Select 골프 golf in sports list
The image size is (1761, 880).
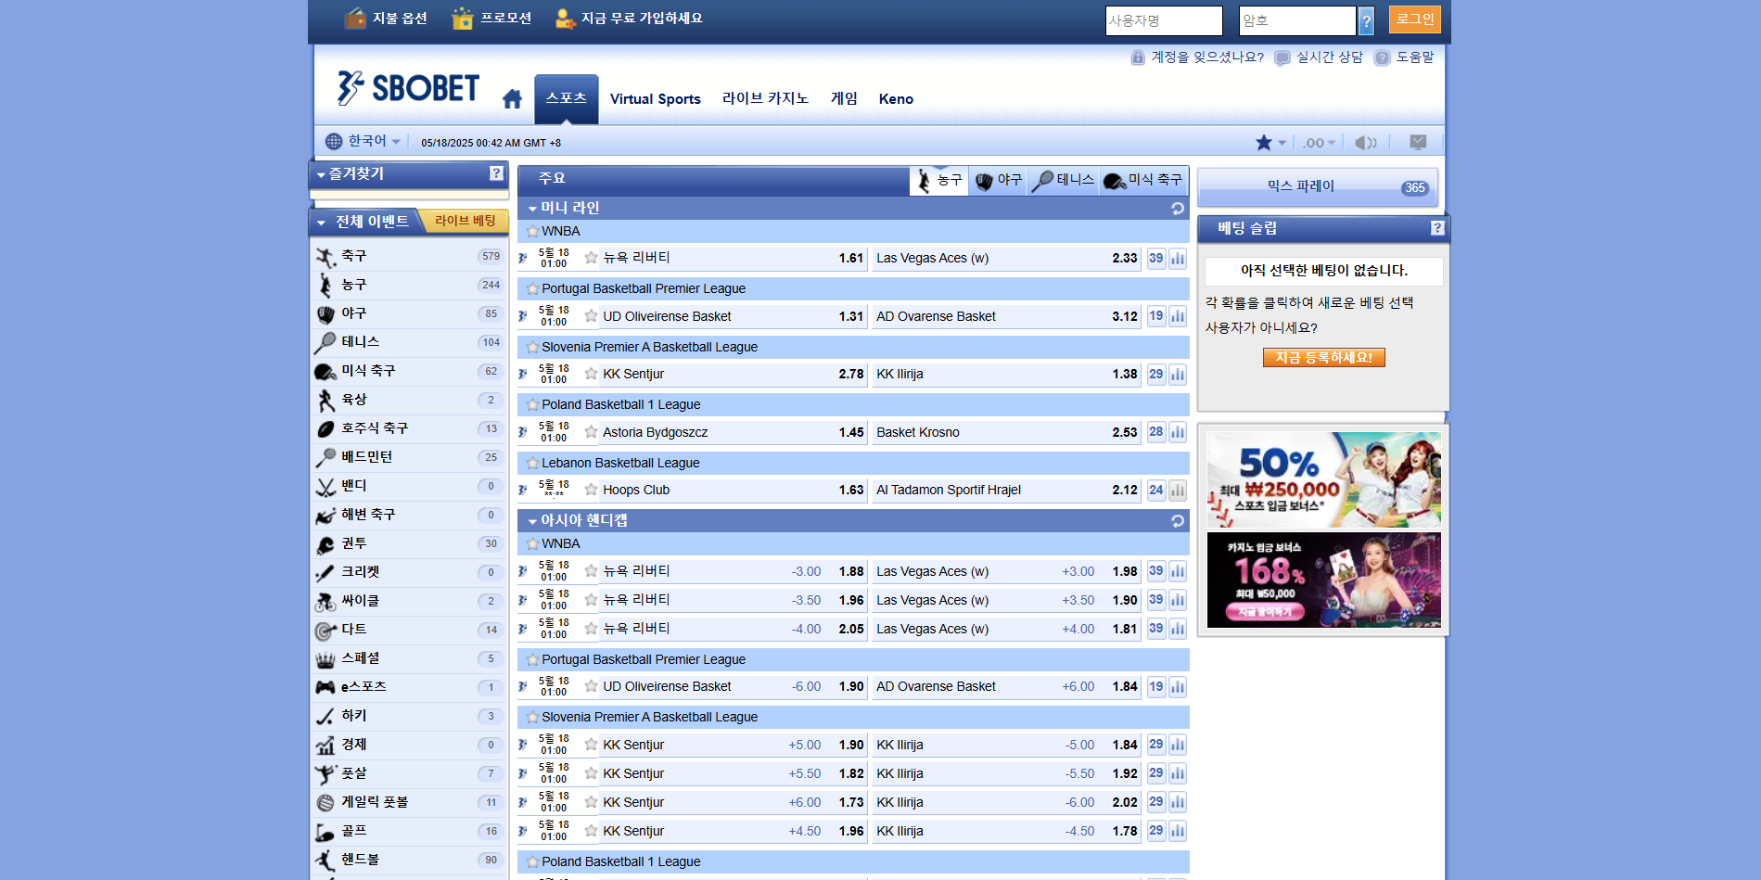point(409,831)
